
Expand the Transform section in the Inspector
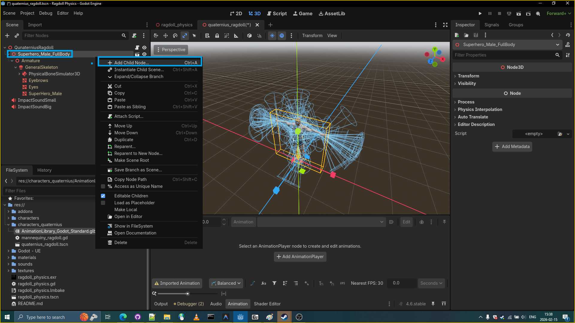point(468,76)
